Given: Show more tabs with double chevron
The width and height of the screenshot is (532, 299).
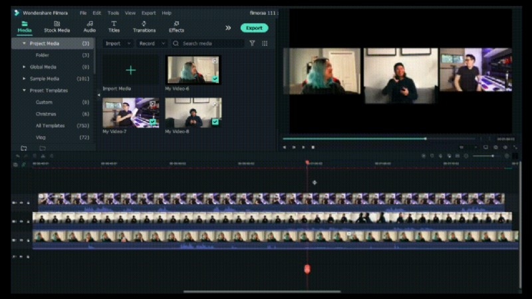Looking at the screenshot, I should [228, 28].
